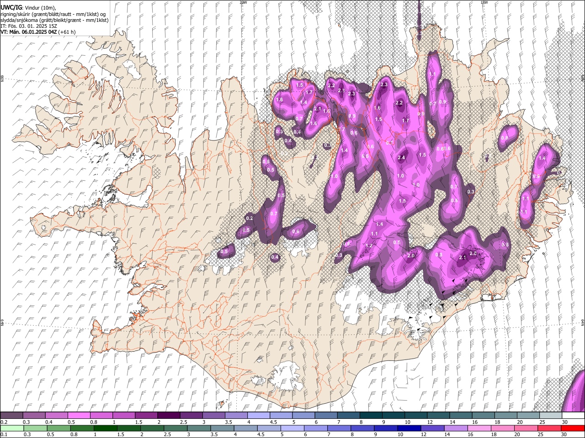Click the 15W longitude label at the top
The width and height of the screenshot is (585, 438).
484,2
